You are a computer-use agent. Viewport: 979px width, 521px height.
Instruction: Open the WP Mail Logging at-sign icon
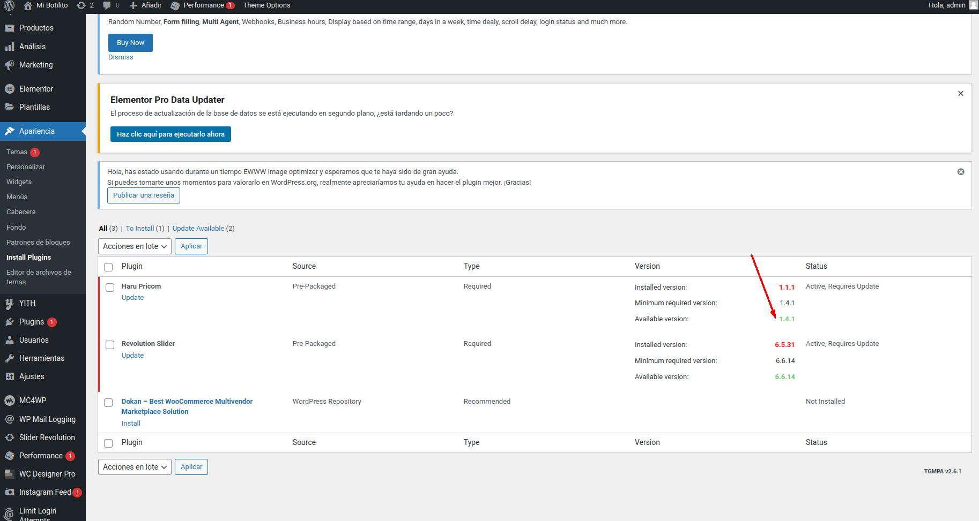click(10, 419)
